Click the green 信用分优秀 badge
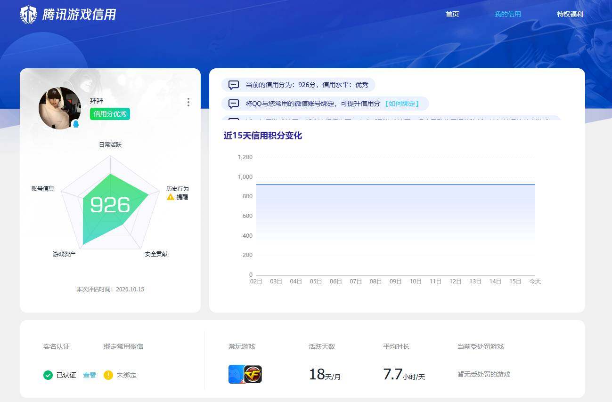The width and height of the screenshot is (612, 402). click(110, 114)
